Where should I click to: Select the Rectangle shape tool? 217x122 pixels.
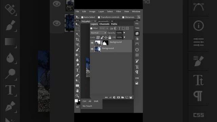77,86
